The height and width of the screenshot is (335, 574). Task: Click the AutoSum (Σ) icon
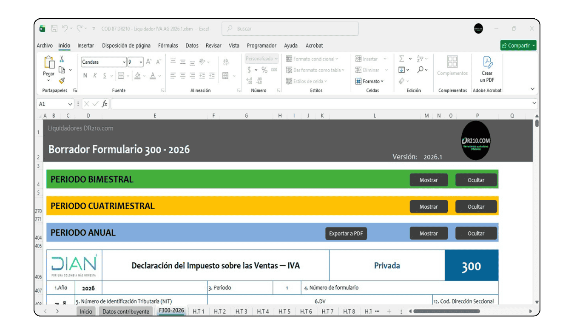(401, 59)
